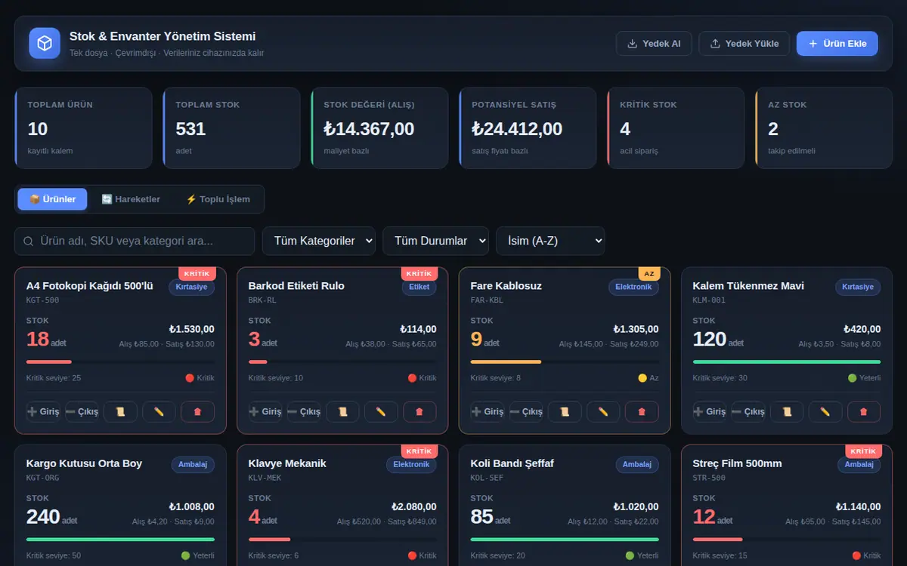907x566 pixels.
Task: Delete Barkod Etiketi Rulo using trash icon
Action: (419, 411)
